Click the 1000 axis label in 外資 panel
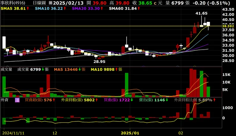The width and height of the screenshot is (236, 136). coord(228,108)
